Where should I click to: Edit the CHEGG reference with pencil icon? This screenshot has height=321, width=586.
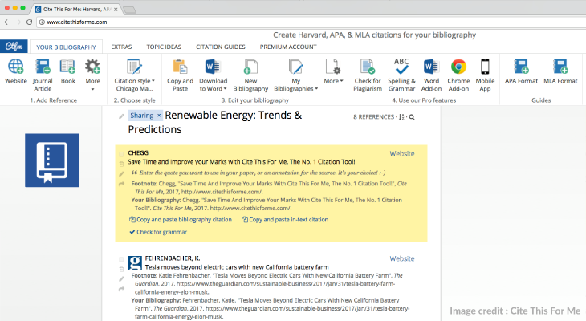pyautogui.click(x=121, y=174)
